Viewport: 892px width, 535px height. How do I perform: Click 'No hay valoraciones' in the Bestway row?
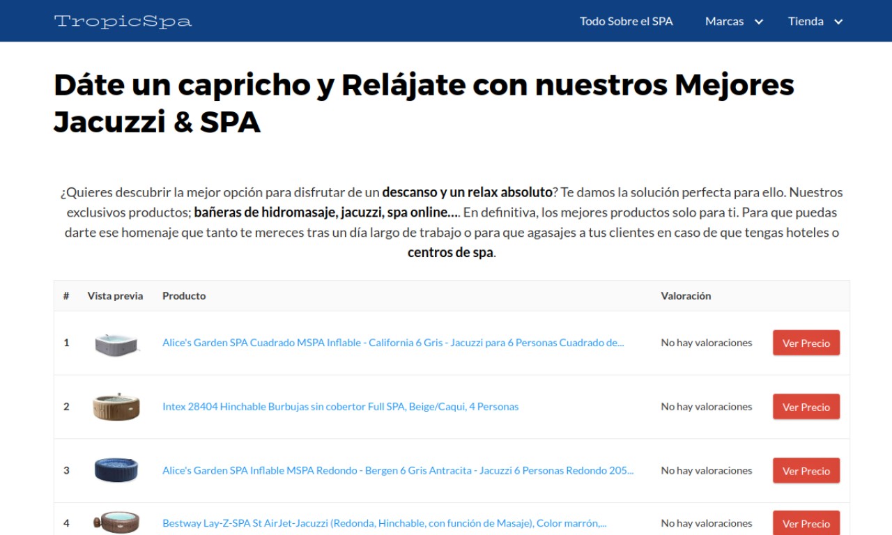click(x=707, y=523)
